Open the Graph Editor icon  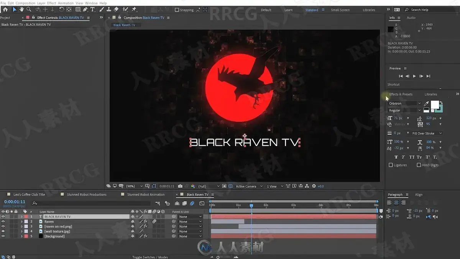click(201, 203)
